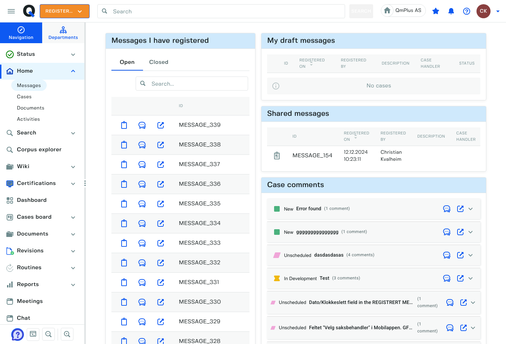This screenshot has height=344, width=506.
Task: Open comments icon for MESSAGE_335
Action: [142, 204]
